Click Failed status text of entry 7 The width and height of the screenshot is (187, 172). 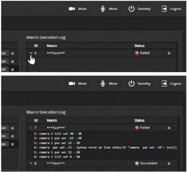(145, 128)
